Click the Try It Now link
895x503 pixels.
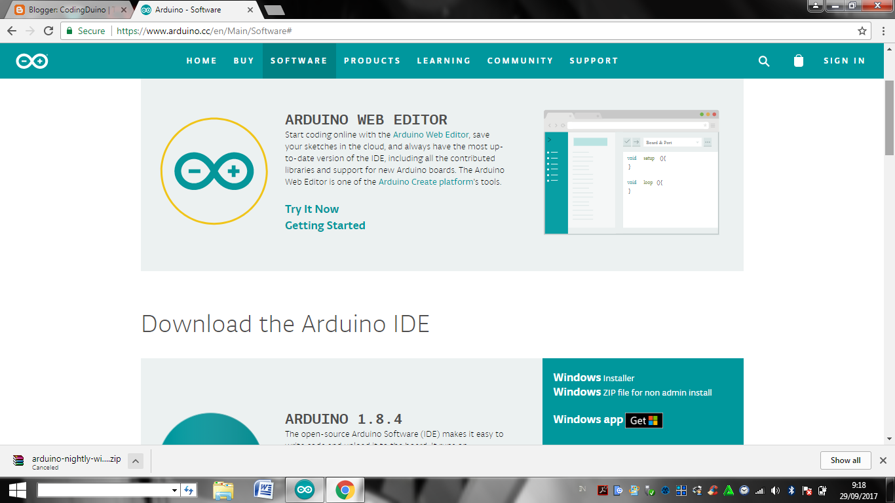click(311, 209)
